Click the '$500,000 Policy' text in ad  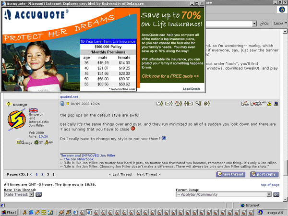108,47
